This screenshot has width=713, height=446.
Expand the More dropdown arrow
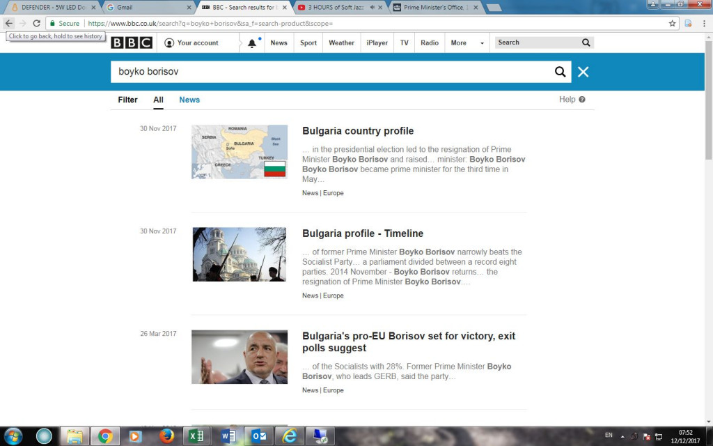click(482, 43)
